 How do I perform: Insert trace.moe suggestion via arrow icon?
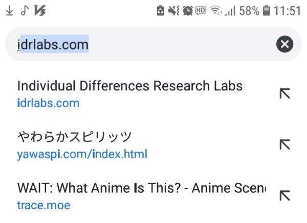(x=284, y=195)
